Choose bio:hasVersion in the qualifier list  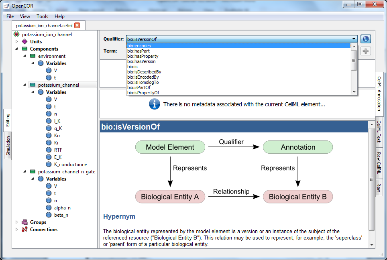click(238, 61)
